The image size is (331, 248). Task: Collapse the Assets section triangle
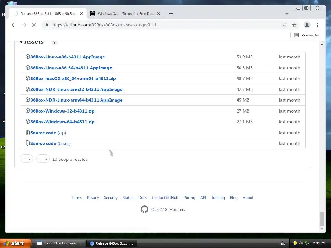click(21, 42)
